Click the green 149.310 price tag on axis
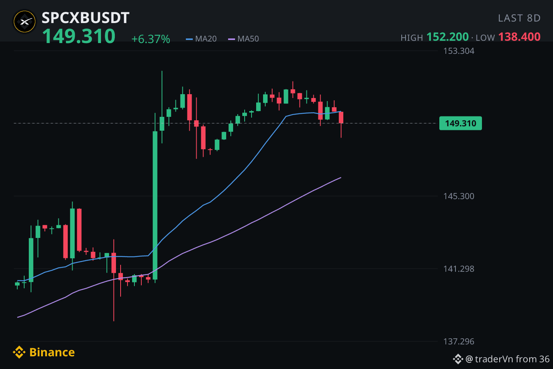Image resolution: width=553 pixels, height=369 pixels. point(460,123)
